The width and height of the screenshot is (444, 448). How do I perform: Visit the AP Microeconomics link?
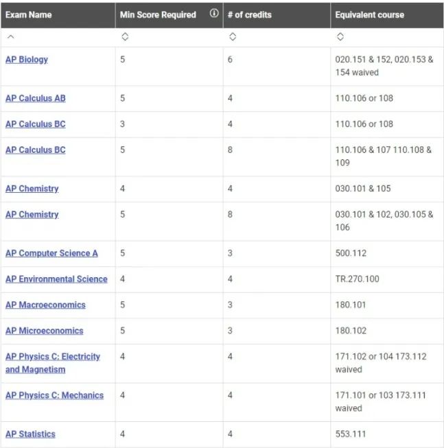(44, 331)
